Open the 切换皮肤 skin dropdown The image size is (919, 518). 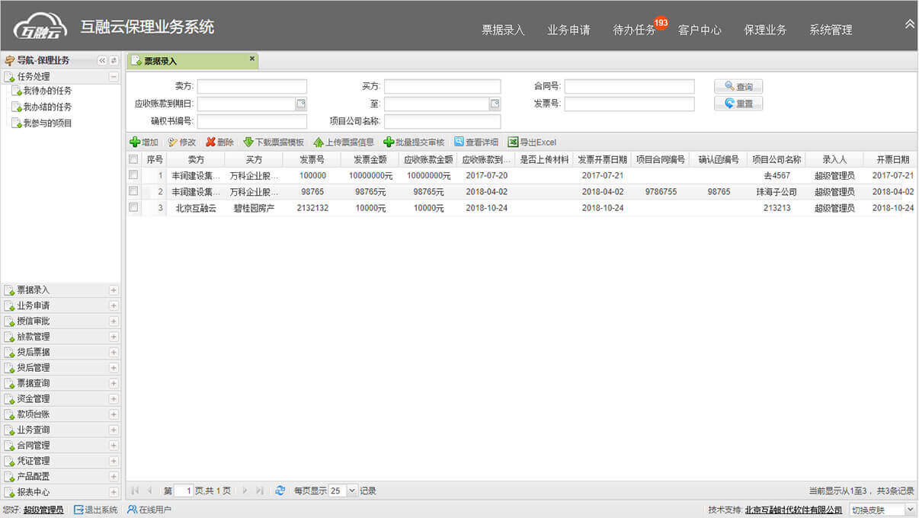point(910,510)
